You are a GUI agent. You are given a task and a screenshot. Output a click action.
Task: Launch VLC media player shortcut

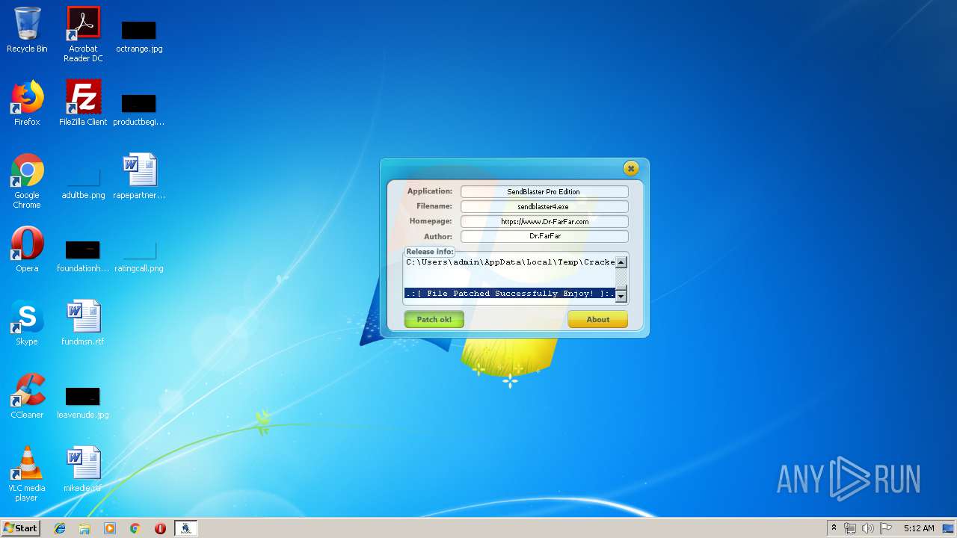coord(27,474)
